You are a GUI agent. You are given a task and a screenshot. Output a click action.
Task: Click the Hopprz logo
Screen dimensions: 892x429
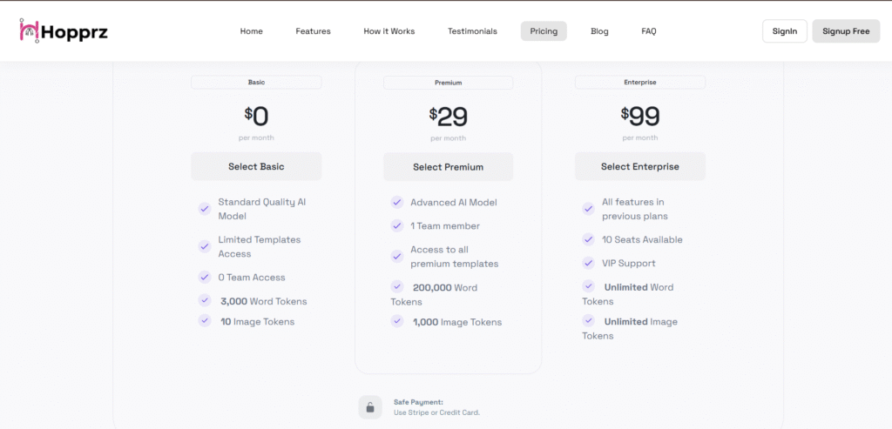[x=63, y=31]
